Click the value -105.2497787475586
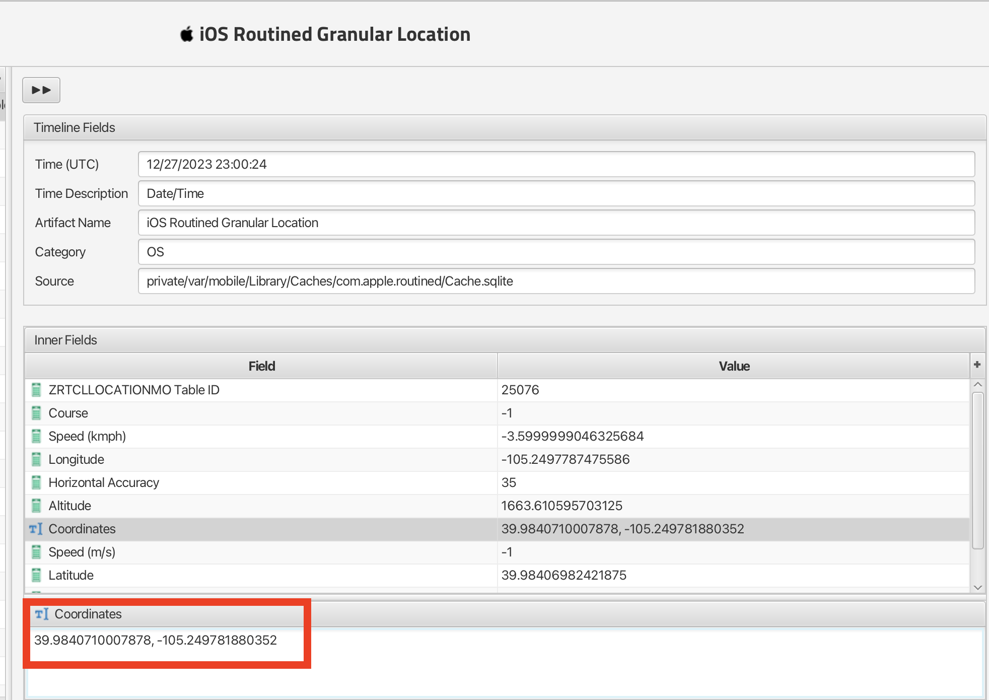989x700 pixels. 566,459
